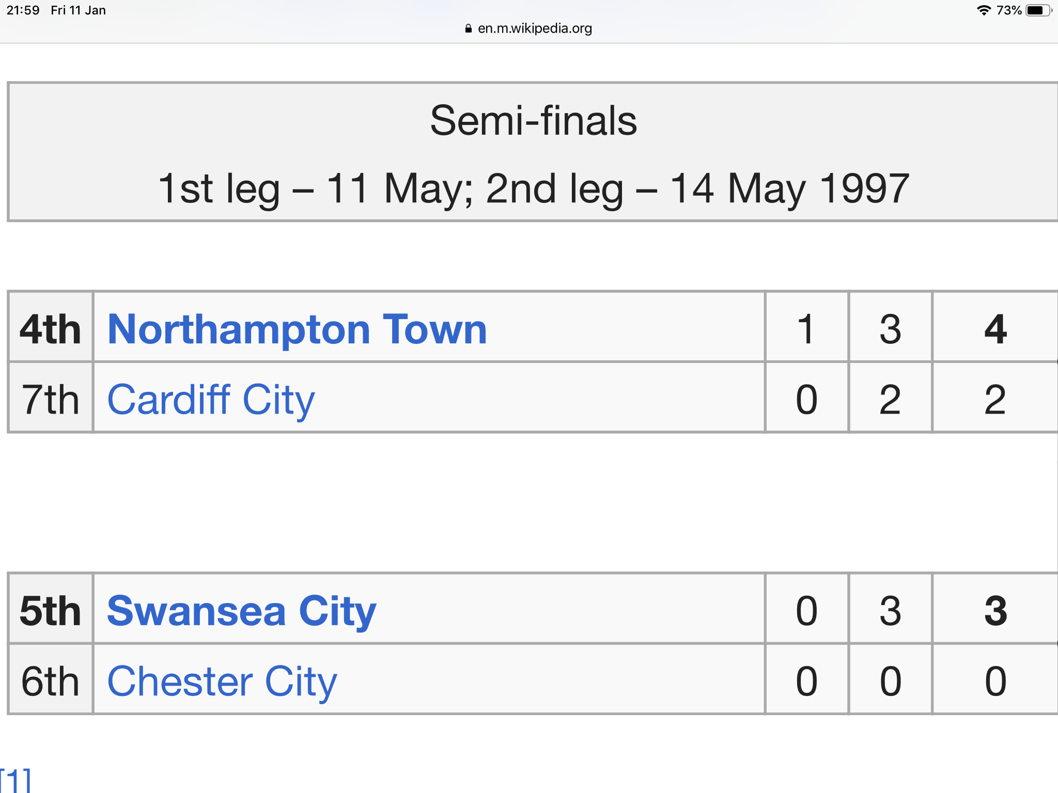
Task: Tap the Wi-Fi status icon
Action: (x=984, y=10)
